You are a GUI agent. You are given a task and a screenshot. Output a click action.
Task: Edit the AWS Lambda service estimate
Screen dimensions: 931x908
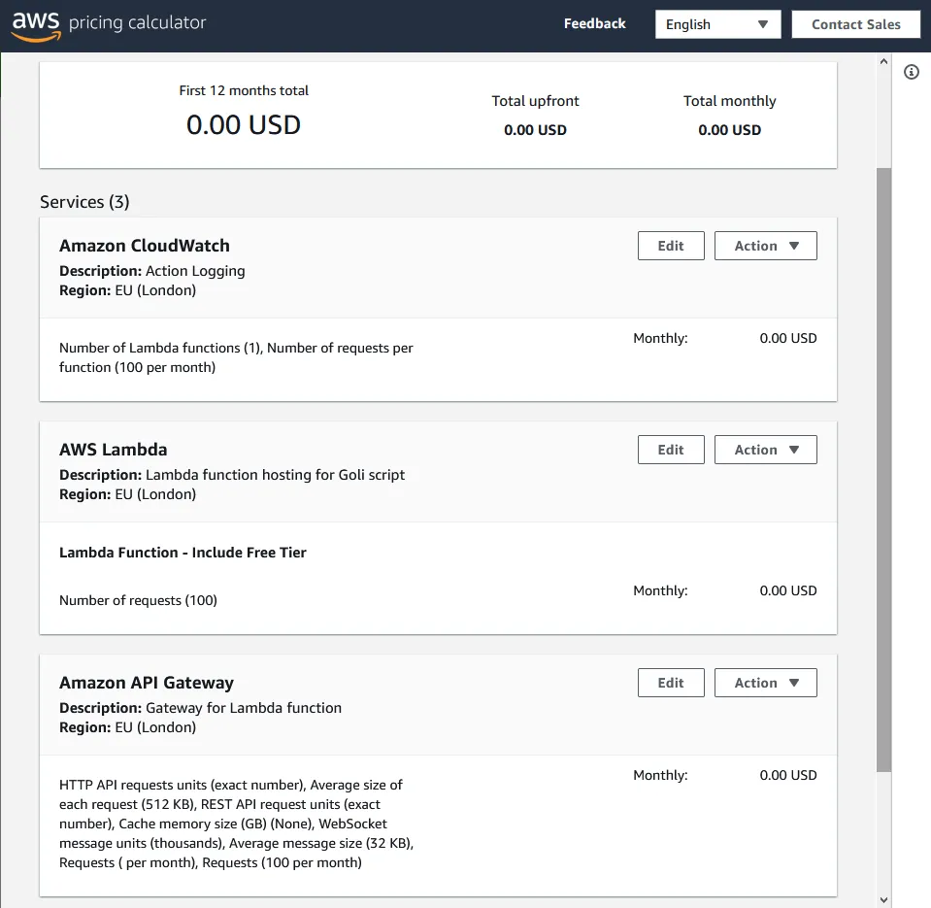click(x=670, y=450)
